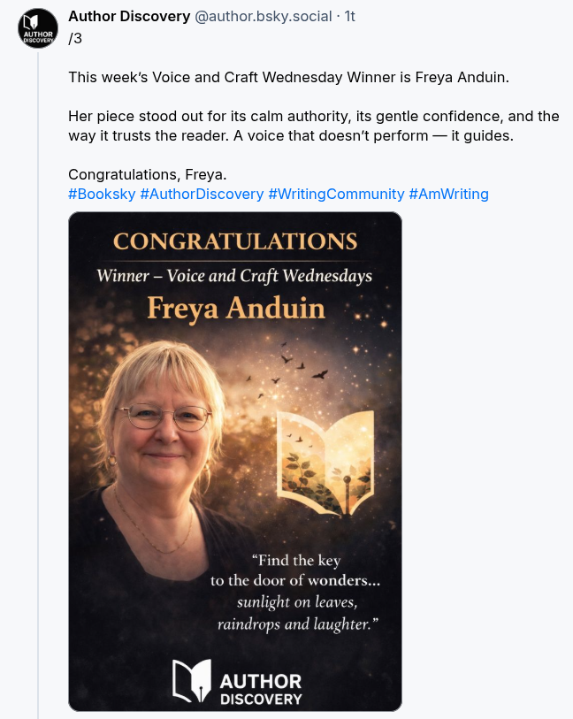Image resolution: width=573 pixels, height=719 pixels.
Task: Click the "Winner – Voice and Craft Wednesdays" subtitle
Action: pos(235,275)
